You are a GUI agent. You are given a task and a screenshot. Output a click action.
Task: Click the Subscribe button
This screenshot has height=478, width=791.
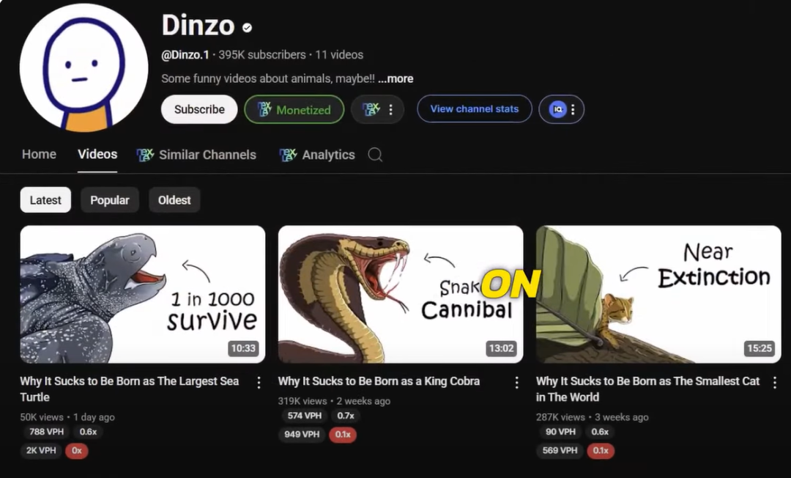[x=199, y=109]
